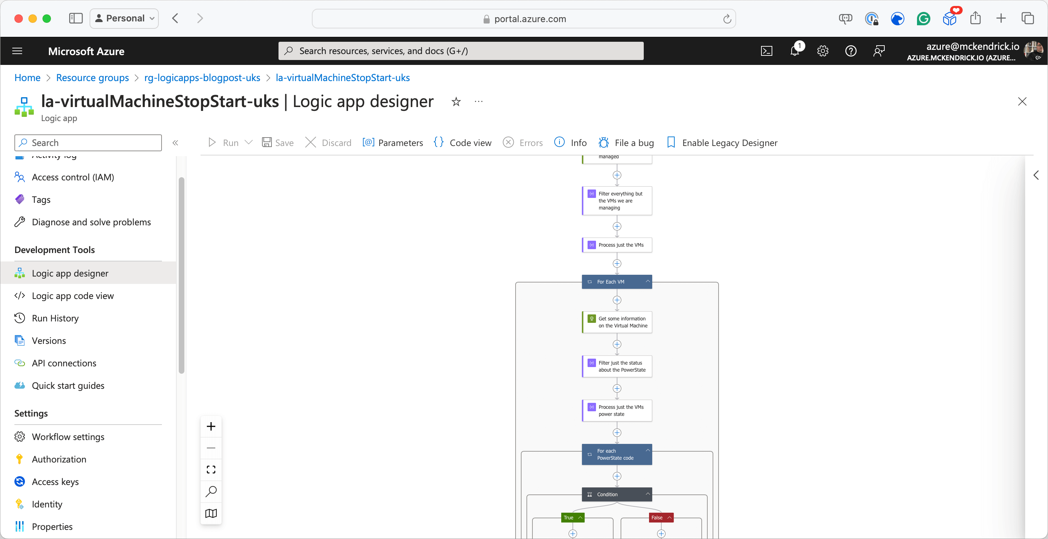Viewport: 1048px width, 539px height.
Task: Reload the Safari page
Action: pos(727,19)
